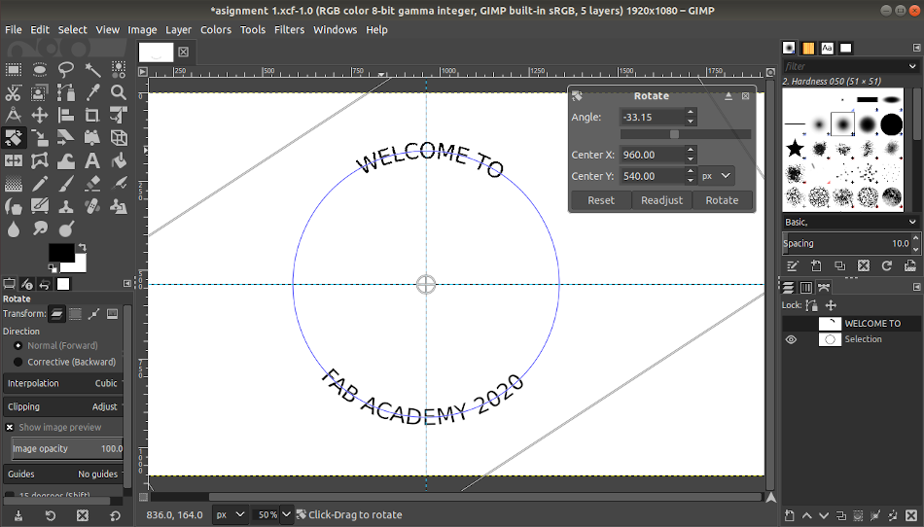Screen dimensions: 924x527
Task: Select the Rectangle Select tool
Action: pyautogui.click(x=14, y=69)
